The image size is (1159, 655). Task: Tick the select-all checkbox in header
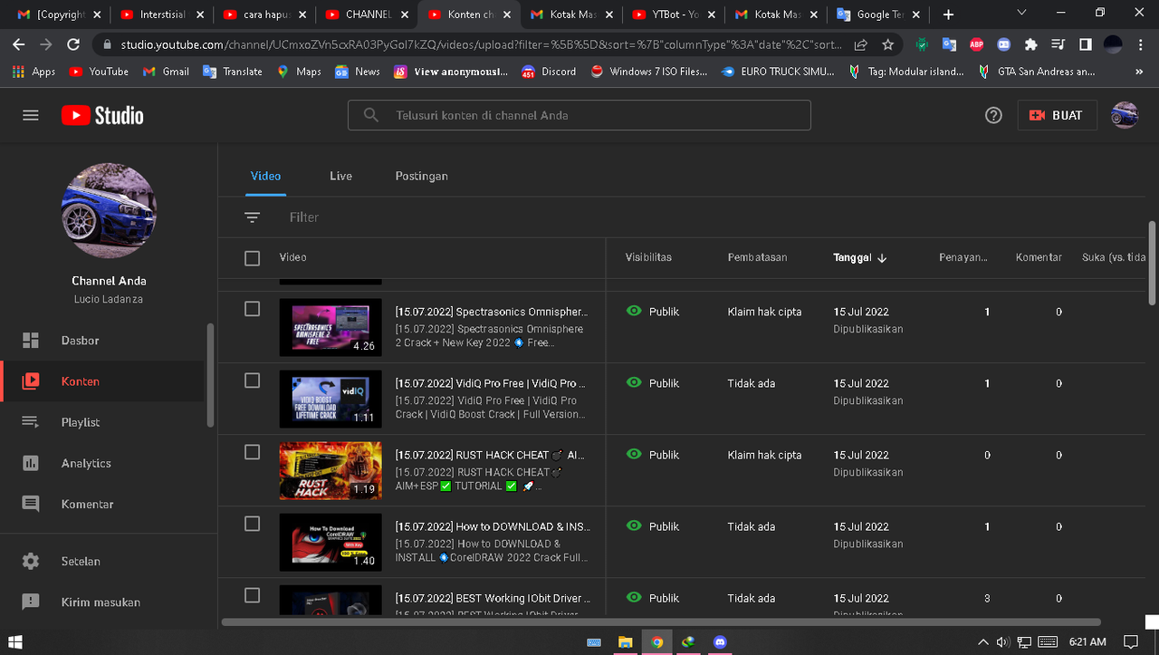click(x=253, y=258)
